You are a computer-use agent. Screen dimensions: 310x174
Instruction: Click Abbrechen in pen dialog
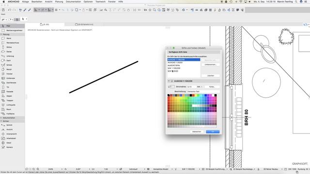pos(197,131)
